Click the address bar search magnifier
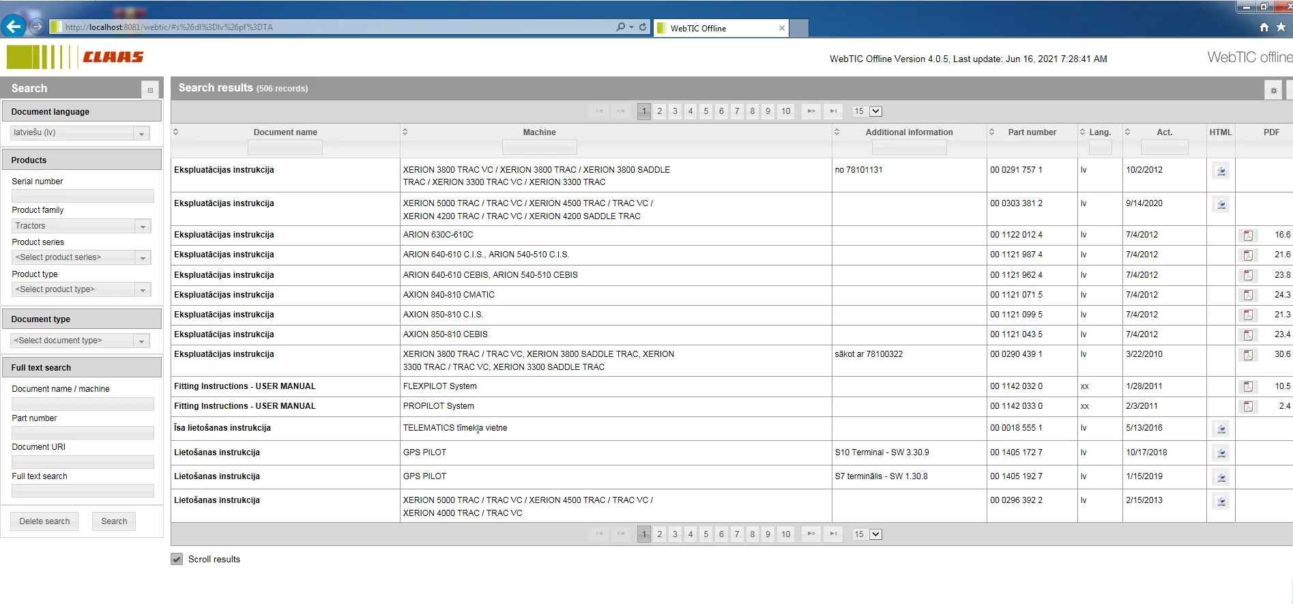The image size is (1293, 604). pos(620,27)
